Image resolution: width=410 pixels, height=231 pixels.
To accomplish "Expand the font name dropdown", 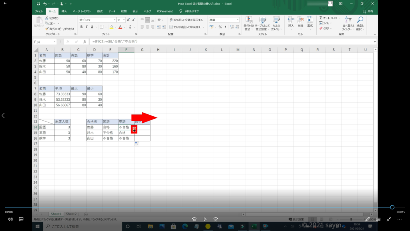I will pyautogui.click(x=114, y=20).
